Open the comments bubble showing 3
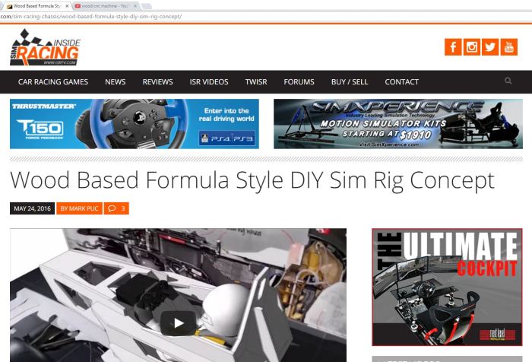 (116, 208)
